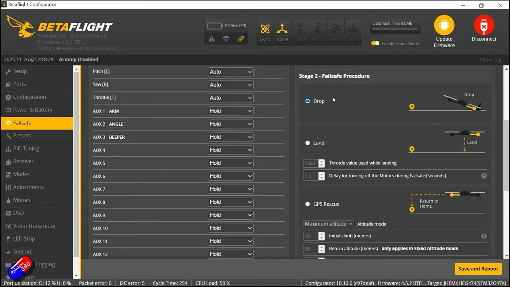
Task: Select the Accel sensor indicator
Action: coord(282,32)
